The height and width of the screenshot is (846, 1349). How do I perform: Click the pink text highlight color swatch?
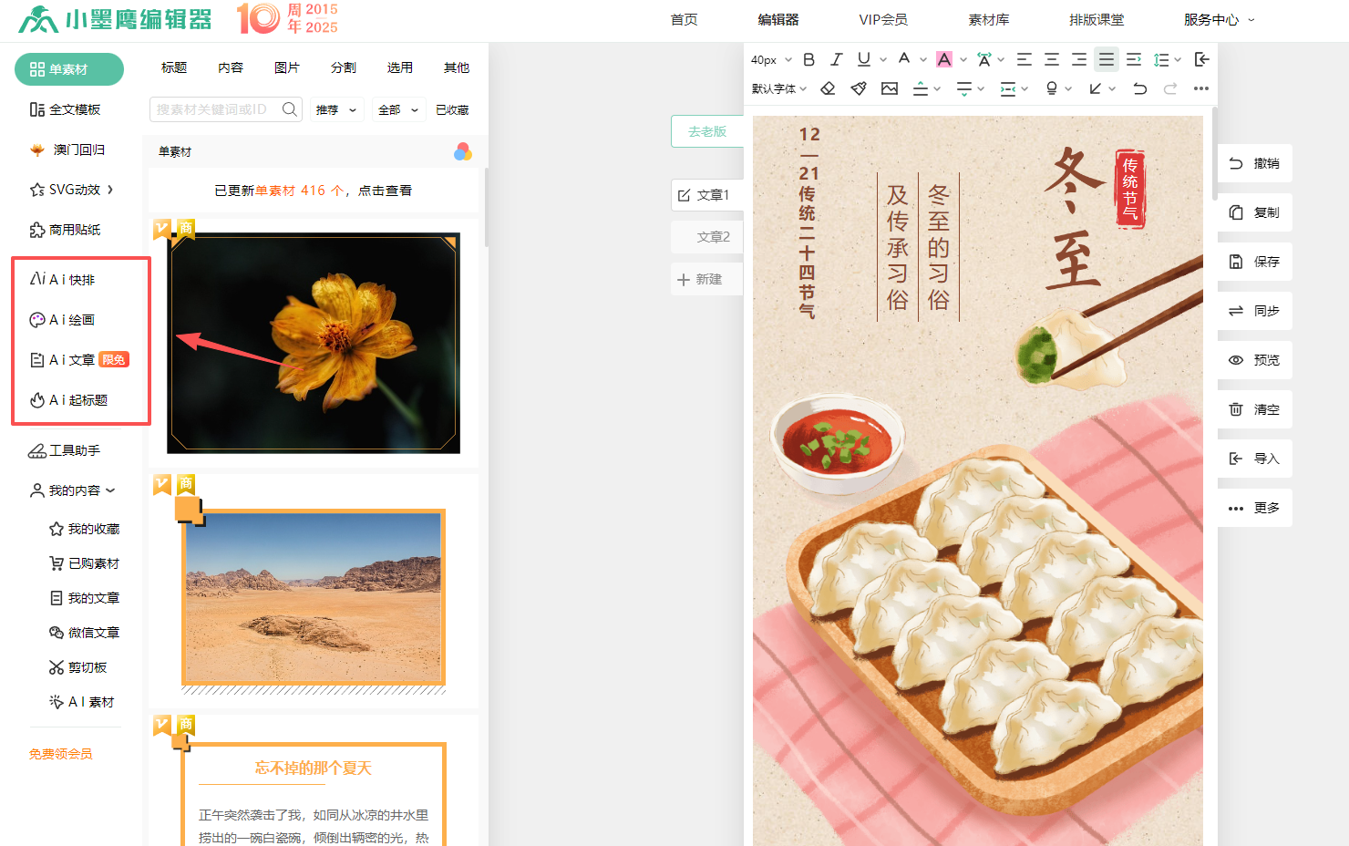click(944, 59)
